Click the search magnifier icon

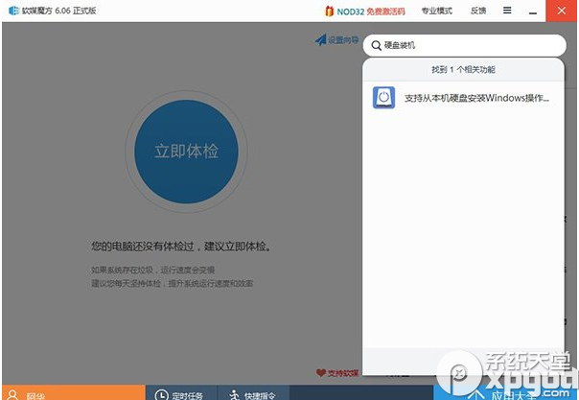tap(376, 45)
